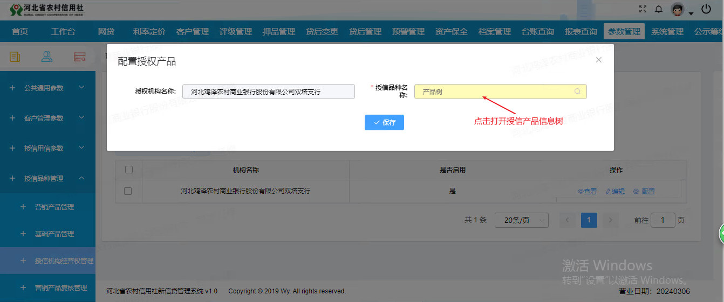Open 押品管理 menu
724x302 pixels.
coord(279,31)
